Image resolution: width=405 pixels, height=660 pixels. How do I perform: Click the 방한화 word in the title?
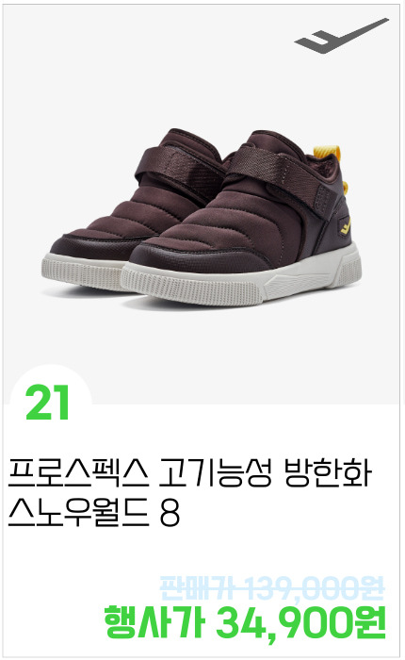[x=329, y=473]
